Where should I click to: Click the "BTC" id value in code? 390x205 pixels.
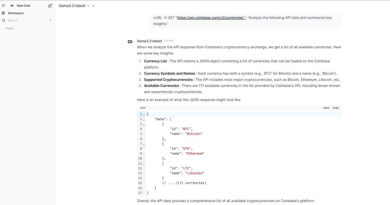tap(186, 129)
